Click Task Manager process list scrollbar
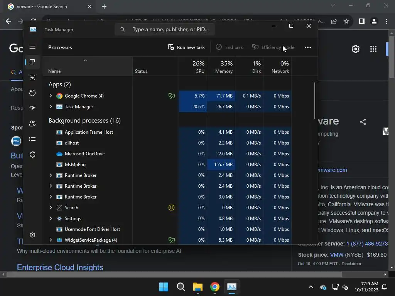 click(x=315, y=101)
